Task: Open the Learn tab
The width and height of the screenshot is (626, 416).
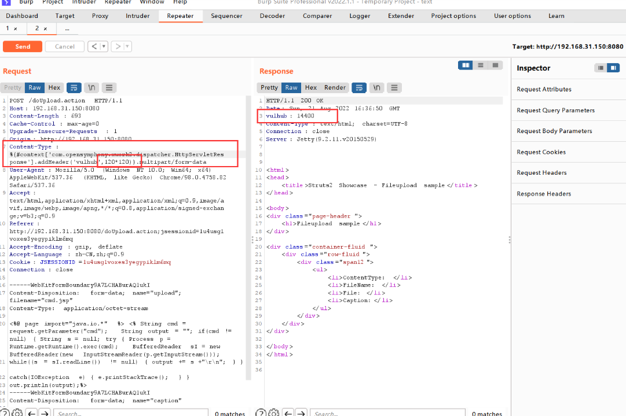Action: click(556, 16)
